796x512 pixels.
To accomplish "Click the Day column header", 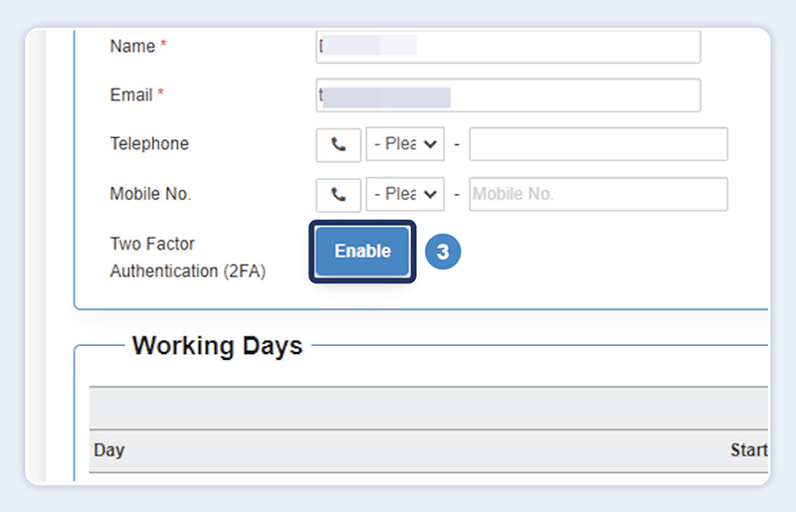I will point(109,450).
